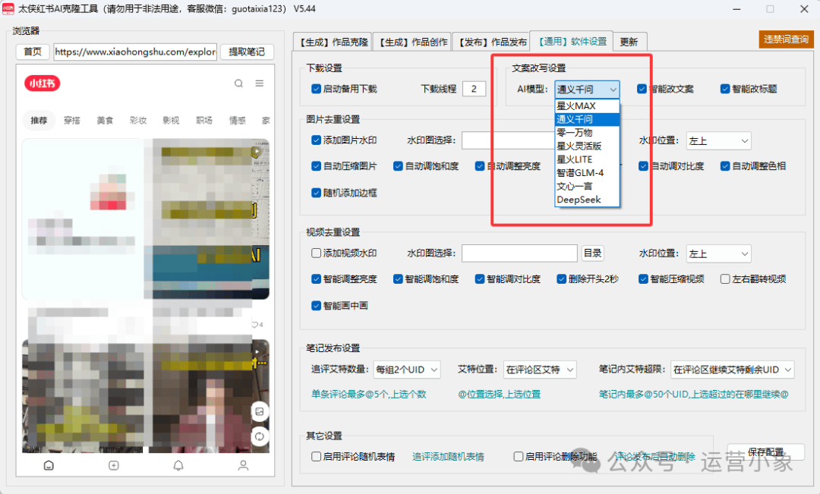Click the floating refresh icon over the feed
820x494 pixels.
click(260, 436)
